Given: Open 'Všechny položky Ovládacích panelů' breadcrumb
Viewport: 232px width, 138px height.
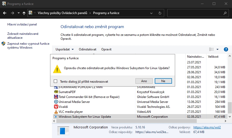Looking at the screenshot, I should pyautogui.click(x=62, y=13).
